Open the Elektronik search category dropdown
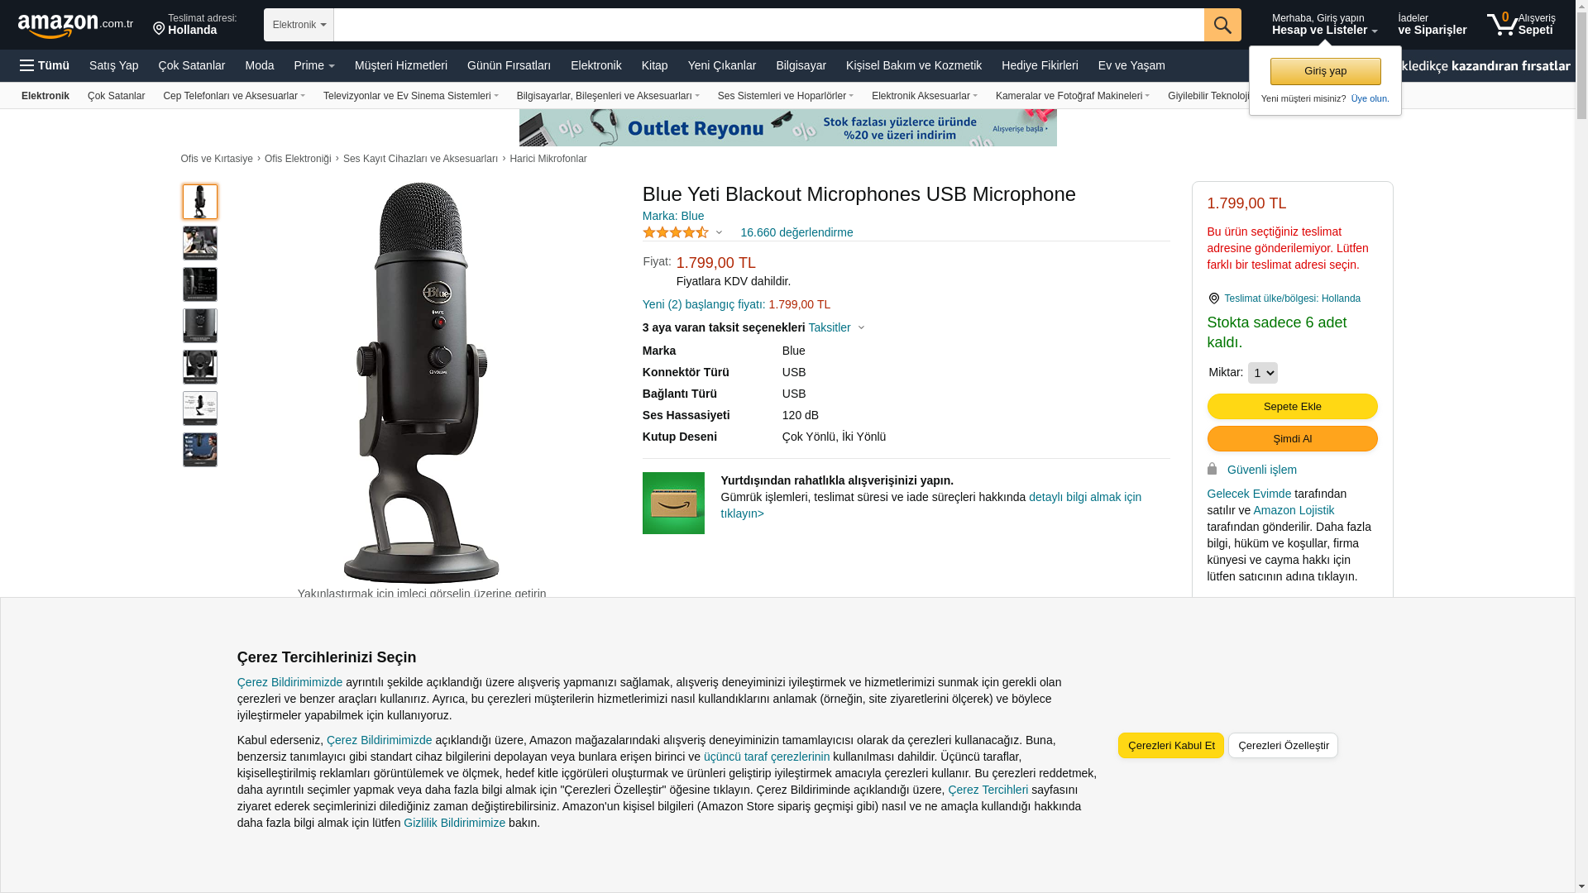 pyautogui.click(x=299, y=25)
